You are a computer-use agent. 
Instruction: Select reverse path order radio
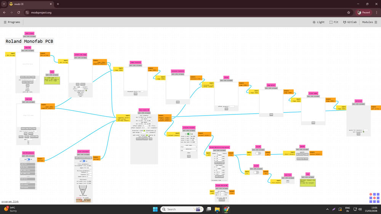(155, 135)
